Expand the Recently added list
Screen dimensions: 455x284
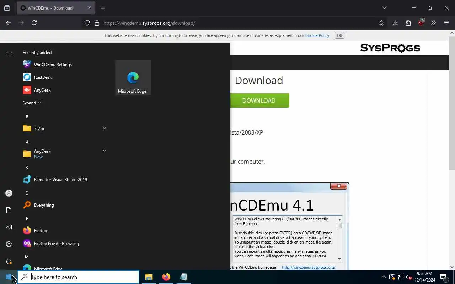coord(32,103)
